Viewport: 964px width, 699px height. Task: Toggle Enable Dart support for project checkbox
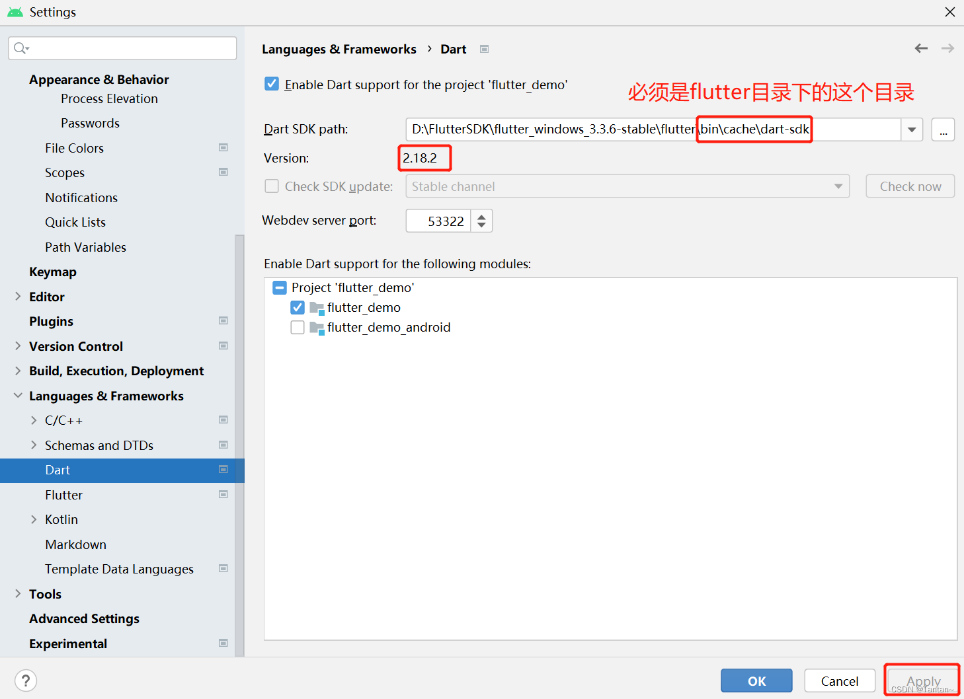point(272,84)
